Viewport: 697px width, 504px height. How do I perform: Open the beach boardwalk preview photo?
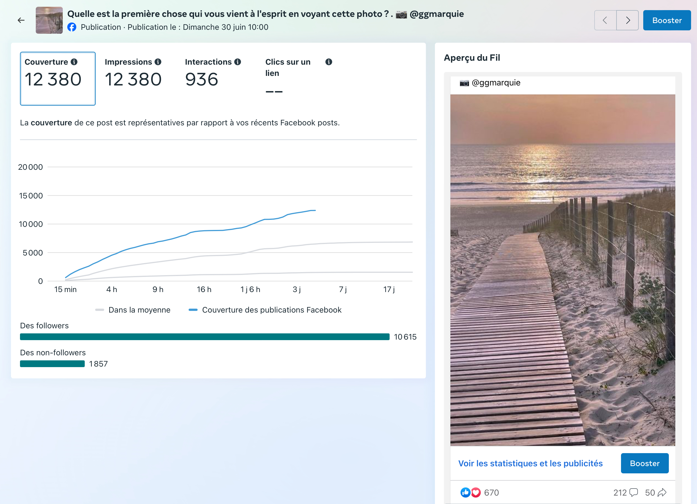coord(563,270)
